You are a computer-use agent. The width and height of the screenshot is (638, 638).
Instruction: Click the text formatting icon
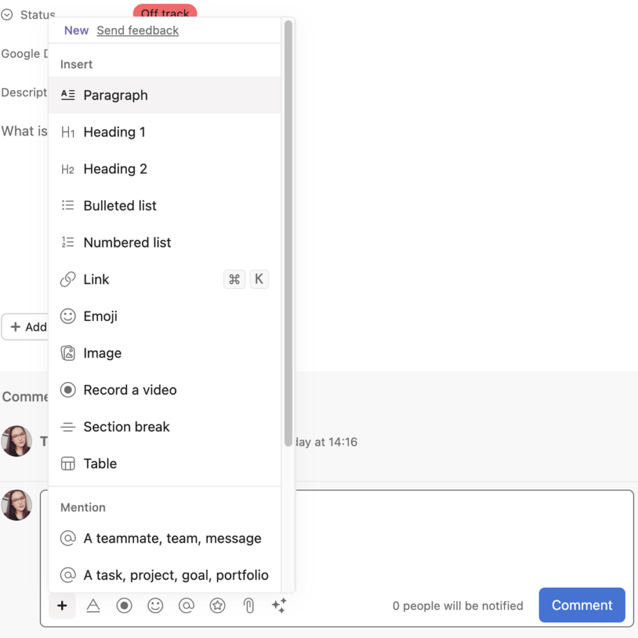93,605
